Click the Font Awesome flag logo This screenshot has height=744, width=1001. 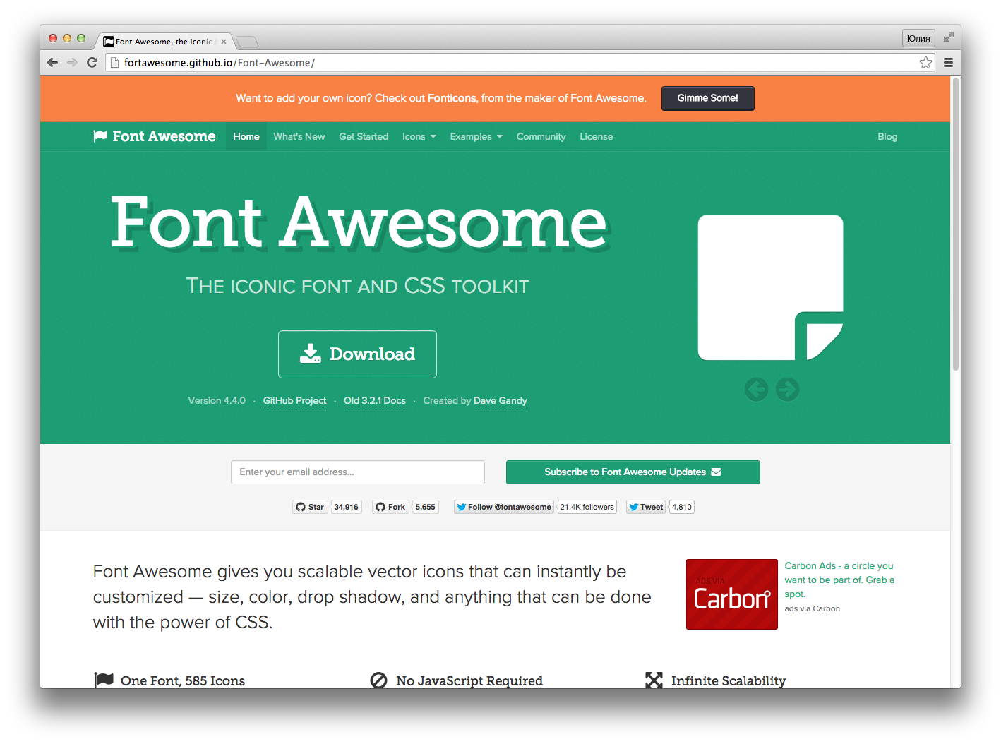coord(100,136)
